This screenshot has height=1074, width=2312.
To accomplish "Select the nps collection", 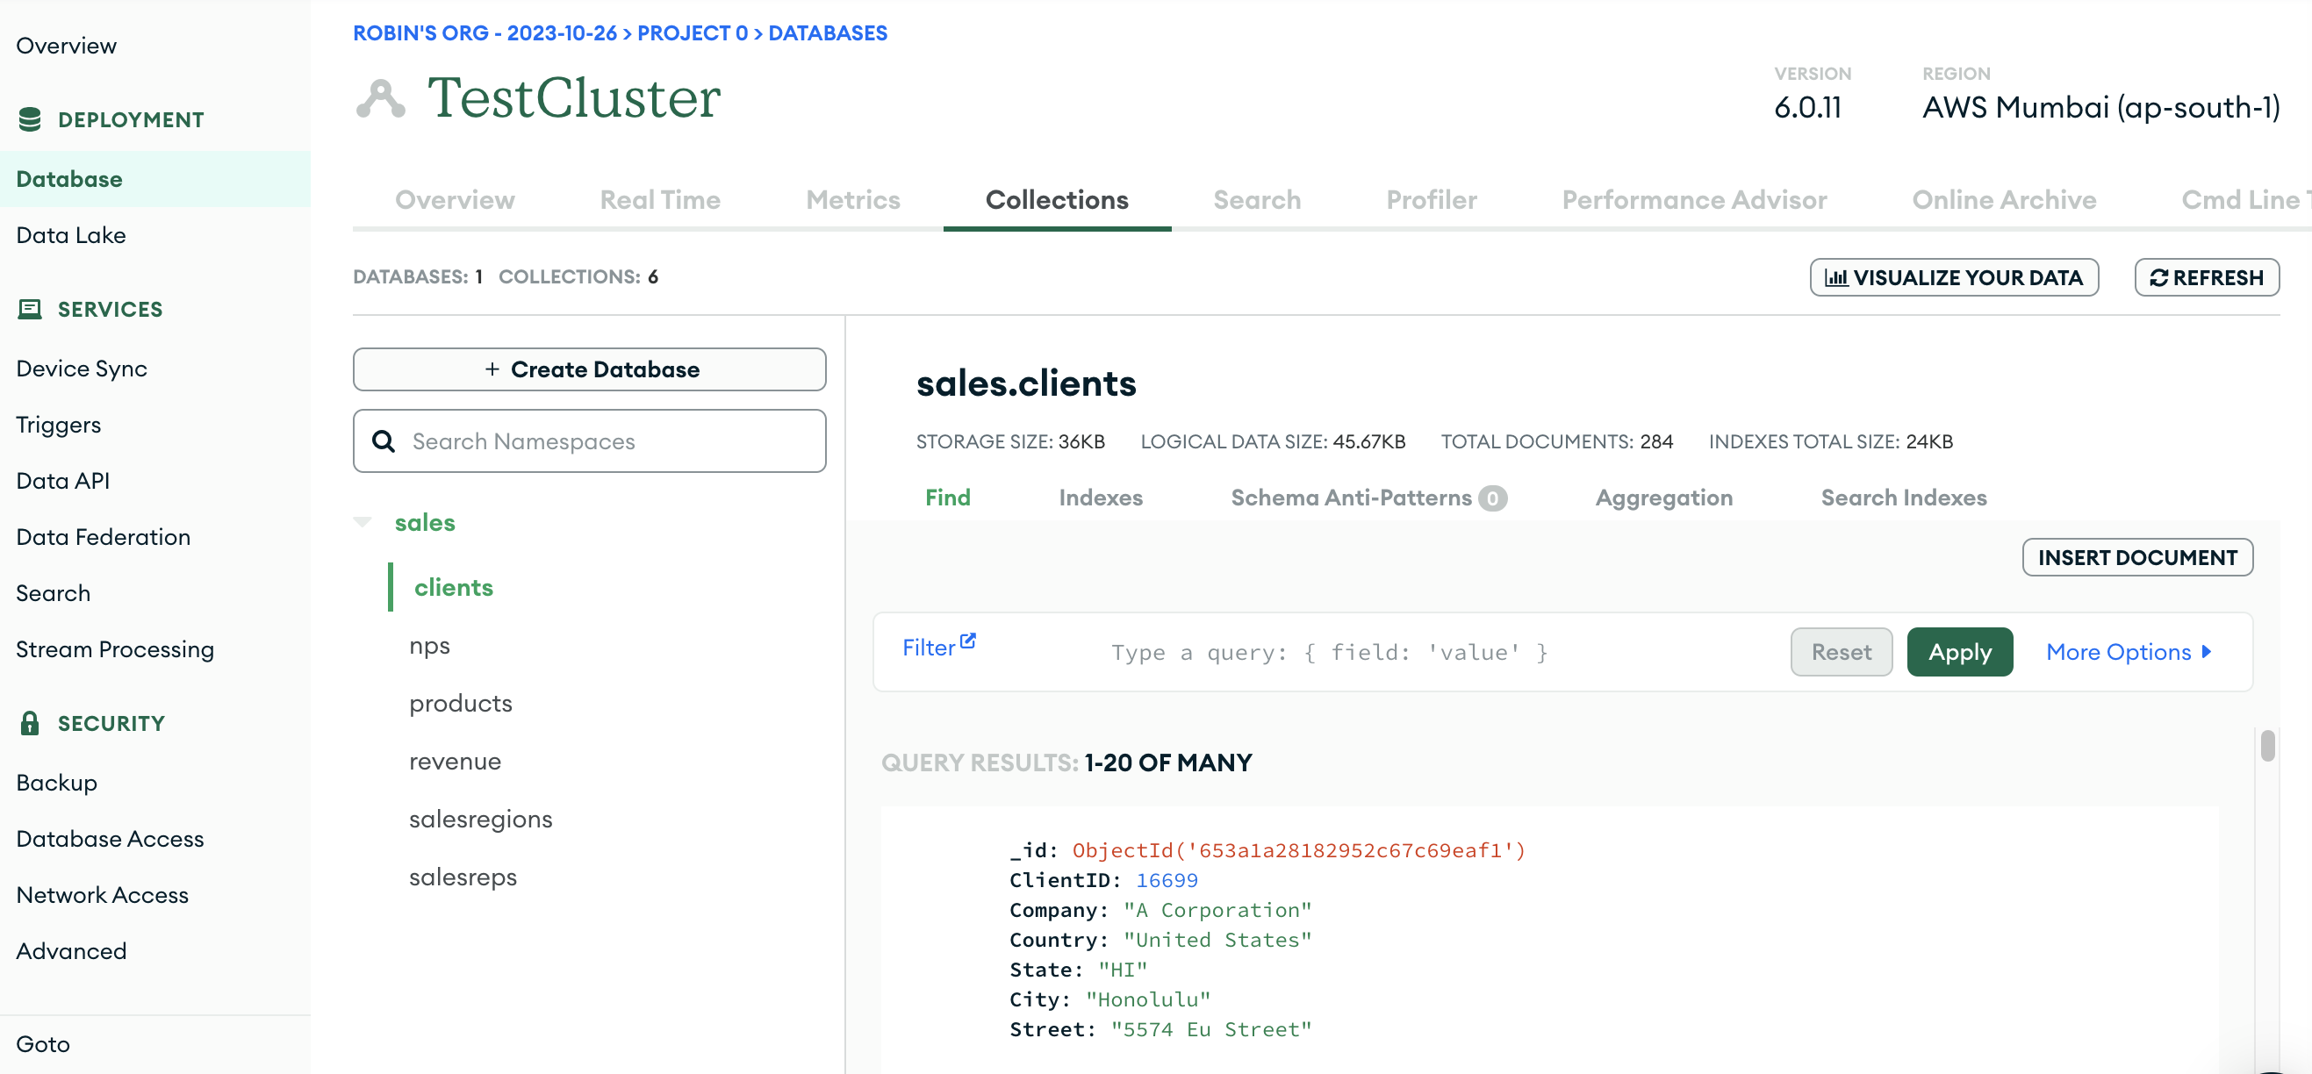I will (429, 645).
